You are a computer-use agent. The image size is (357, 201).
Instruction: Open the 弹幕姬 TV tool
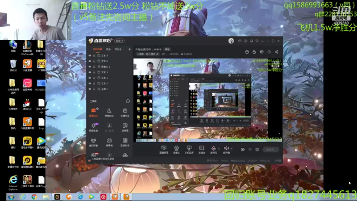pyautogui.click(x=109, y=142)
